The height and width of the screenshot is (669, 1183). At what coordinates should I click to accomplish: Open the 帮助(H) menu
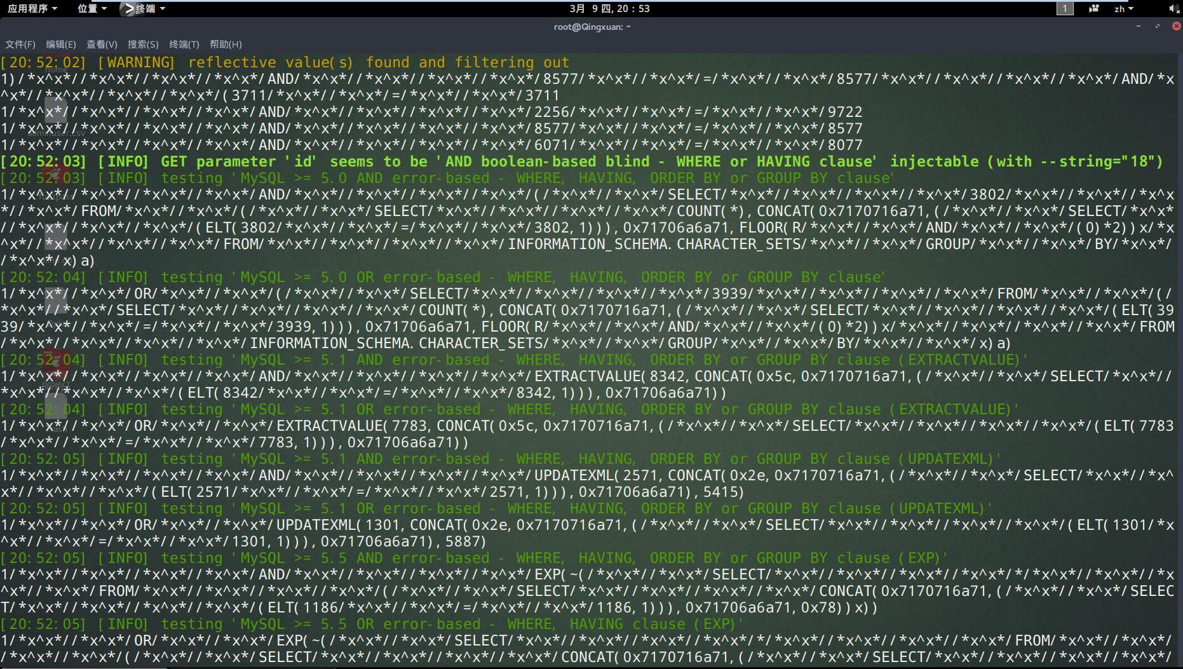click(x=226, y=44)
